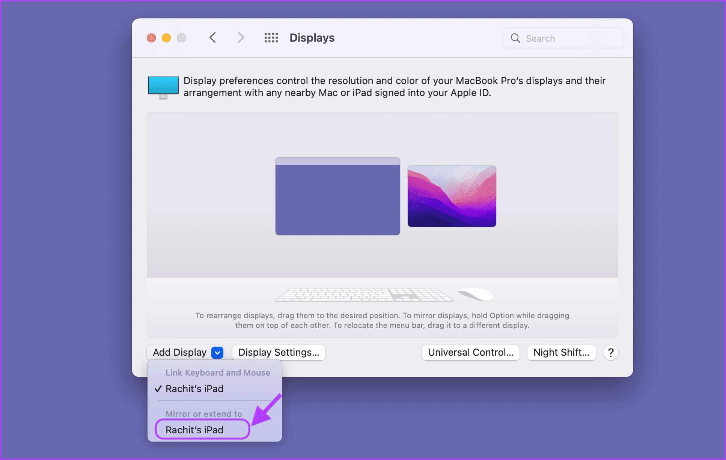Open the Add Display popup label
The height and width of the screenshot is (460, 726).
179,353
